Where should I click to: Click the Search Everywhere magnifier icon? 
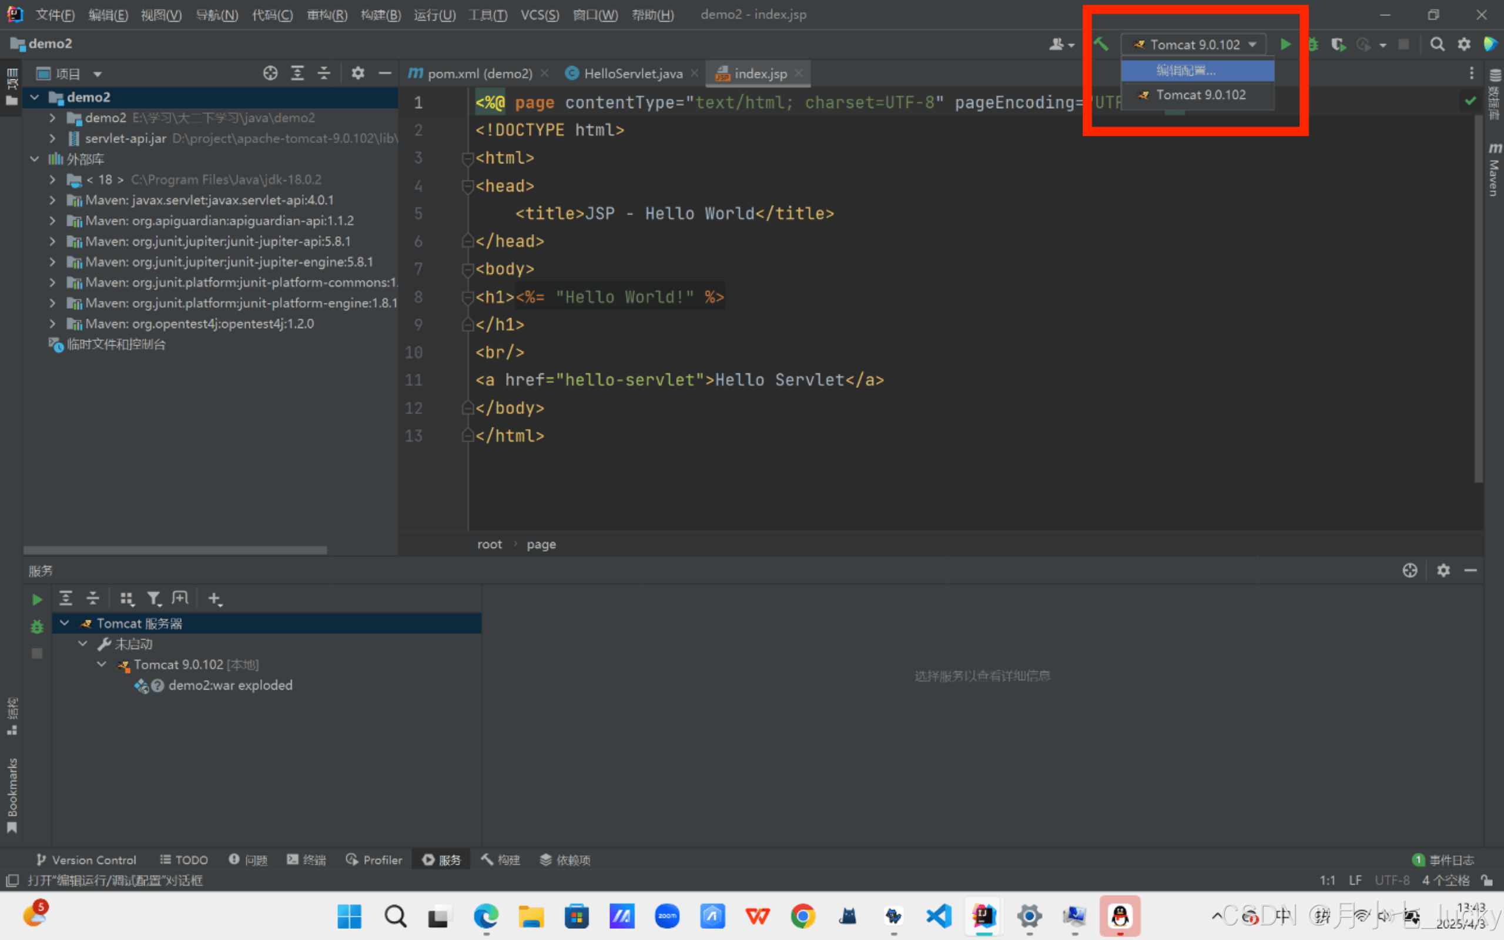click(1437, 44)
